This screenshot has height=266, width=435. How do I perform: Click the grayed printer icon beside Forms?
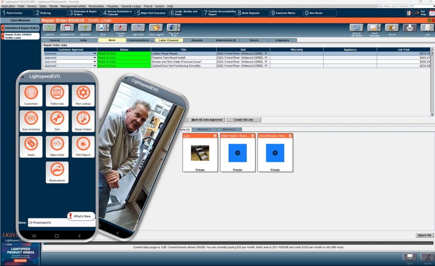pyautogui.click(x=410, y=28)
